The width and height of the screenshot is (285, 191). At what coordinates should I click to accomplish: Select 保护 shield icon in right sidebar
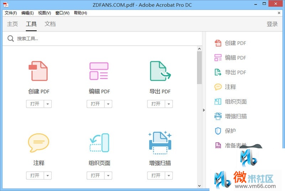pyautogui.click(x=218, y=131)
